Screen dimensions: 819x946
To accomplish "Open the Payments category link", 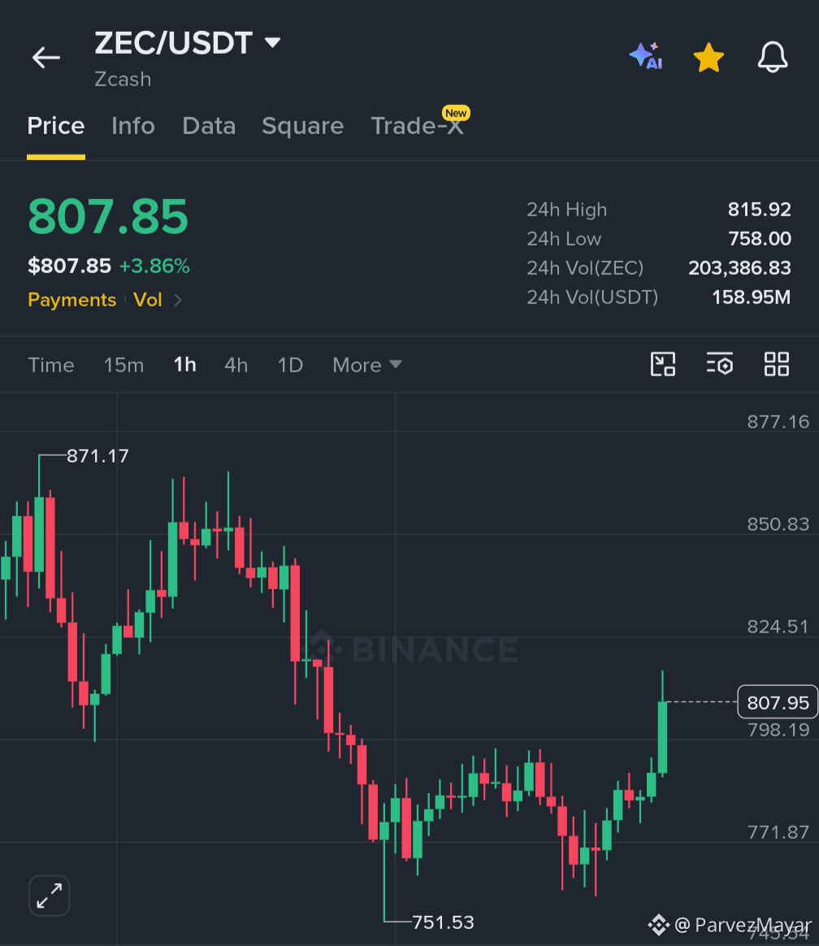I will 71,300.
